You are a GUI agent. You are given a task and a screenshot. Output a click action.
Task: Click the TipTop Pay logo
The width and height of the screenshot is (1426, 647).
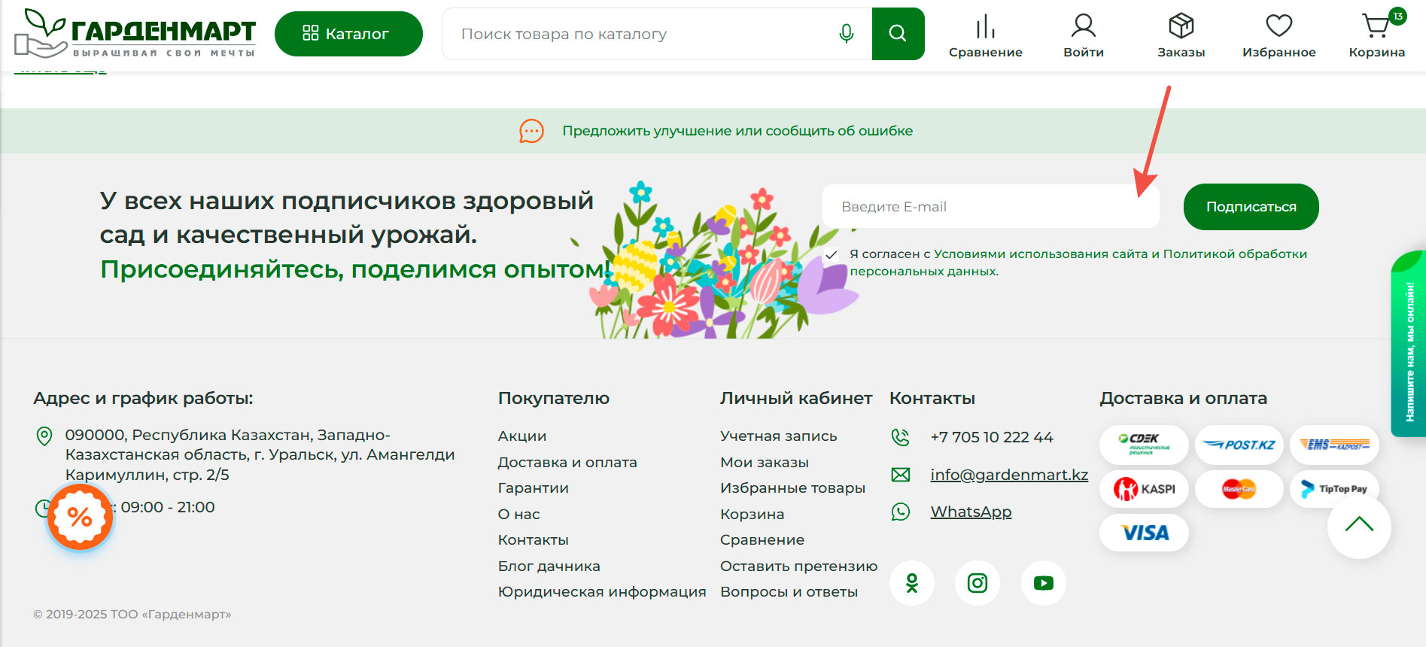tap(1334, 488)
